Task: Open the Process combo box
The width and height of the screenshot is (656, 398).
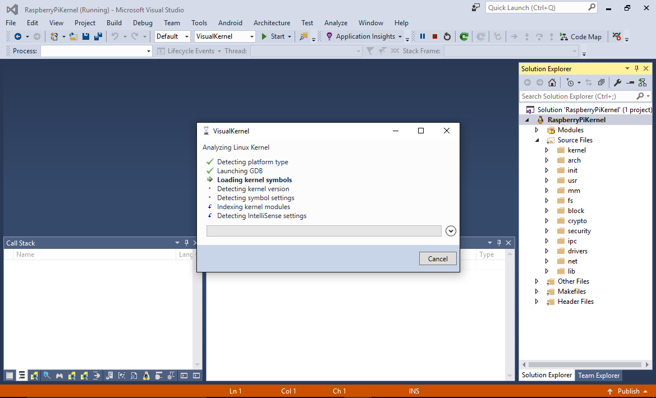Action: coord(96,51)
